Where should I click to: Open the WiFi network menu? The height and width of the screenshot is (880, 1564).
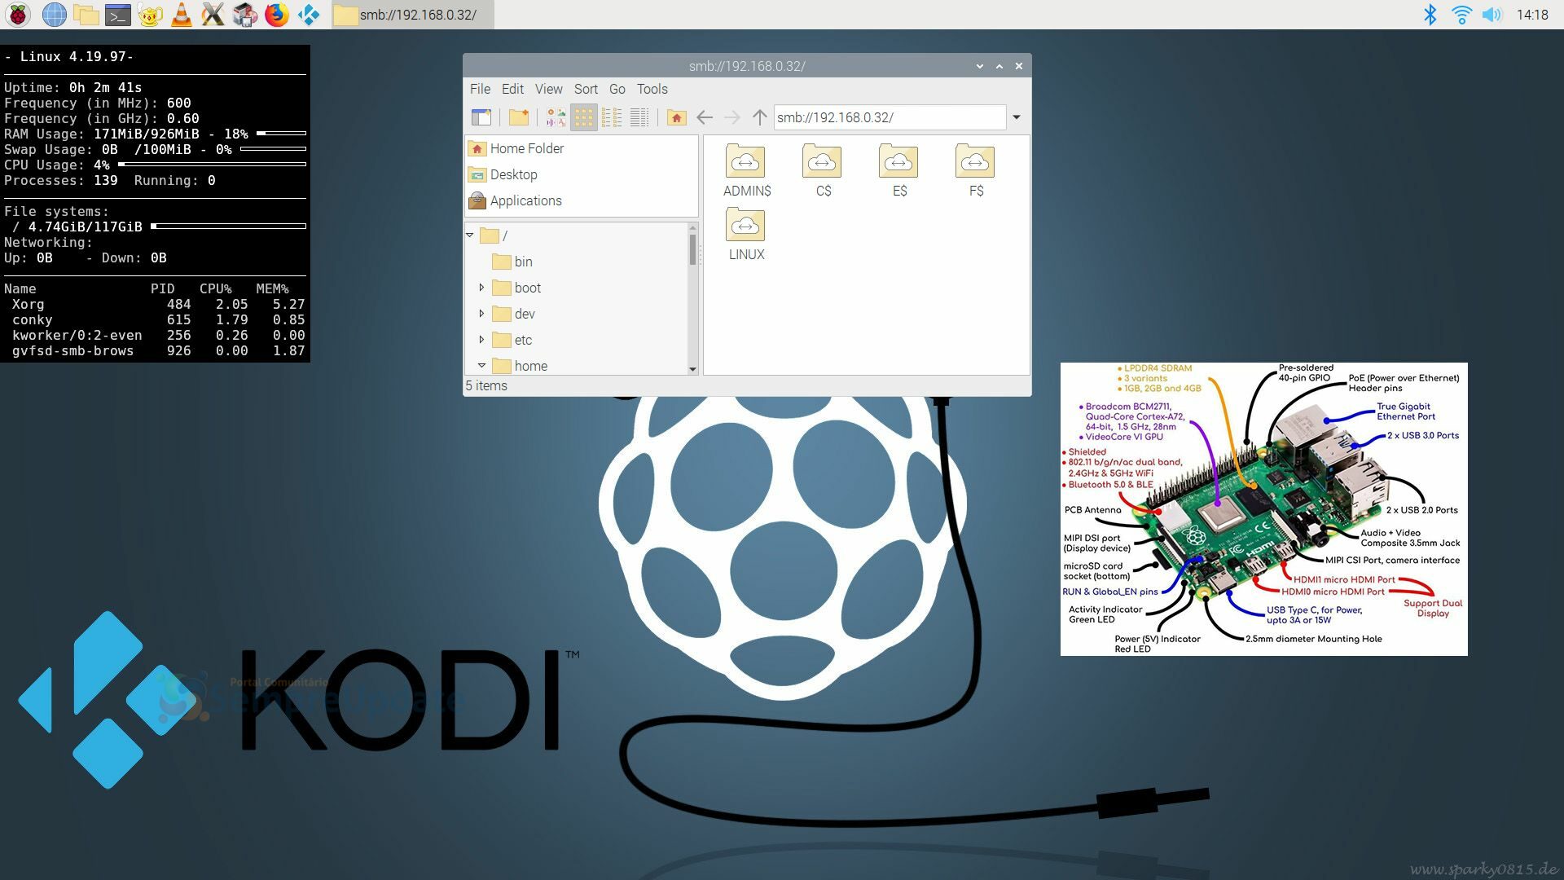[x=1461, y=14]
